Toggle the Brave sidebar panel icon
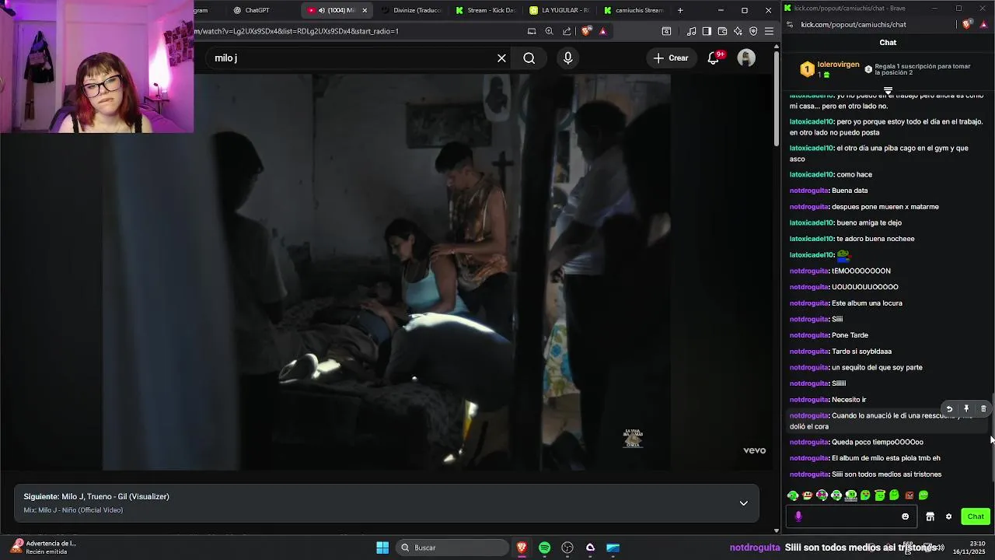995x560 pixels. click(x=707, y=31)
